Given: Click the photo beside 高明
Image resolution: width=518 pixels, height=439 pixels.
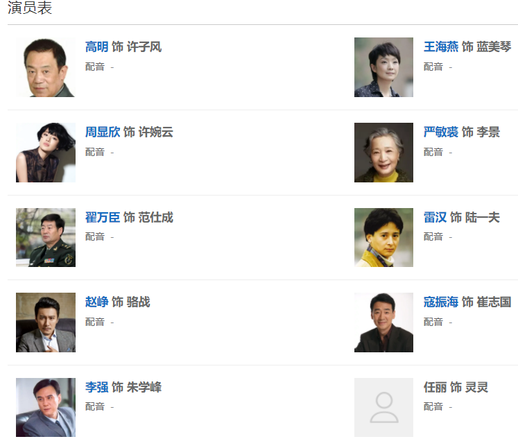Looking at the screenshot, I should [x=46, y=67].
